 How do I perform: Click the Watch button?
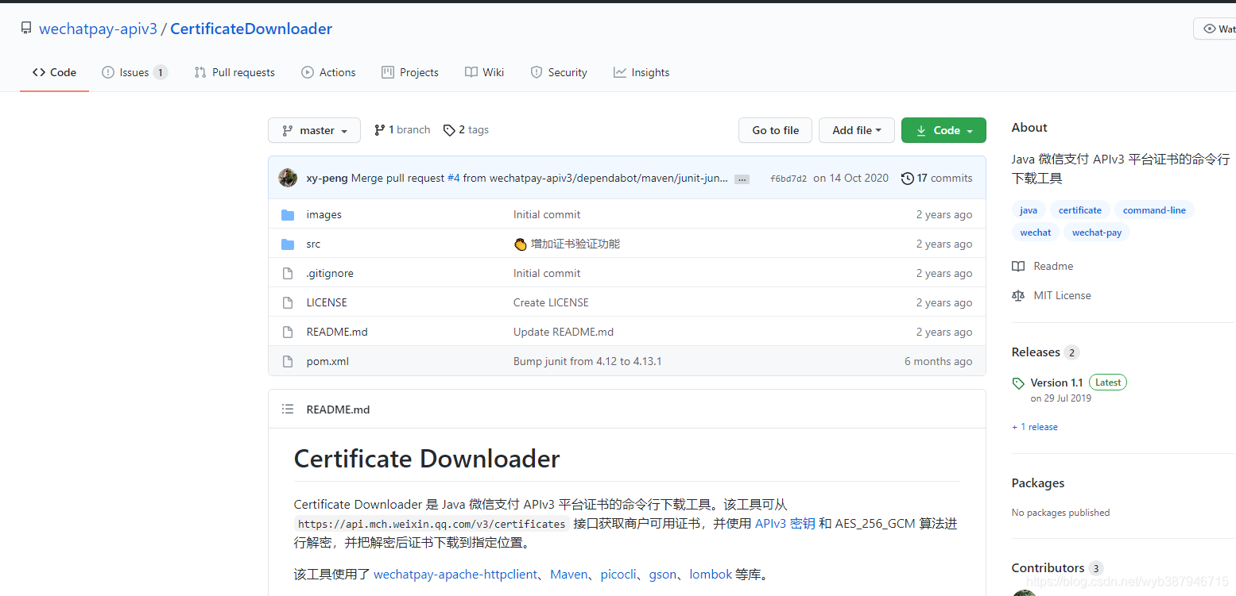pyautogui.click(x=1215, y=29)
